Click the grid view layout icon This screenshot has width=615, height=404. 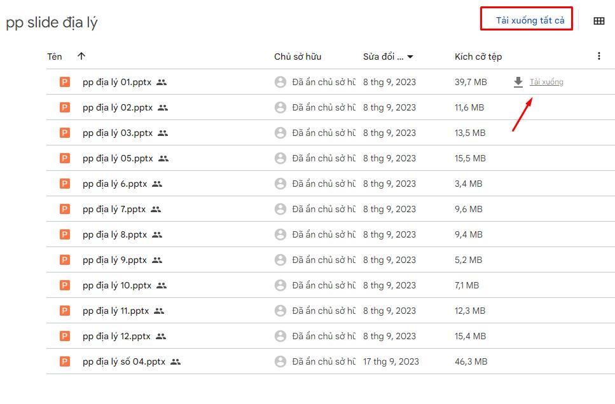click(x=598, y=21)
